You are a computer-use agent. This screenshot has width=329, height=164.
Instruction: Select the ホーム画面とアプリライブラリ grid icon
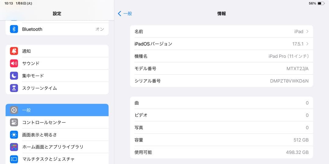pos(14,147)
